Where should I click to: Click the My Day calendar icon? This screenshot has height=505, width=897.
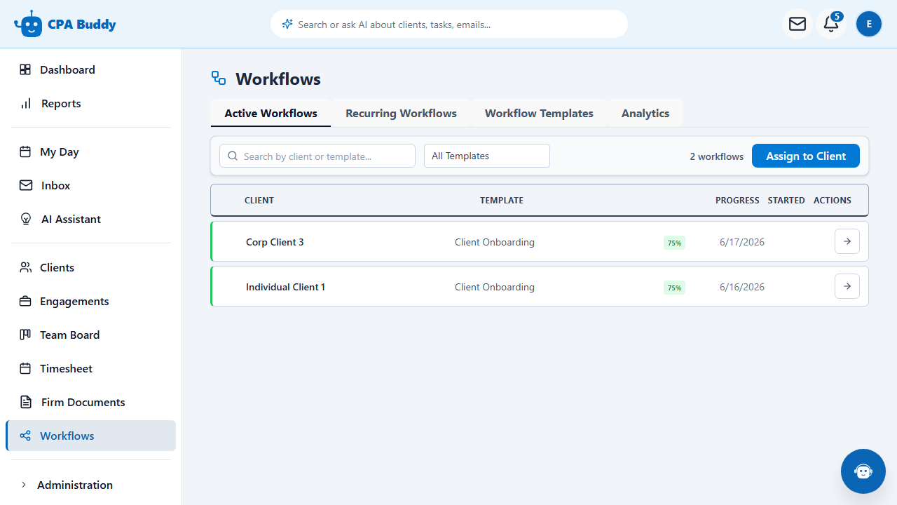(x=25, y=151)
